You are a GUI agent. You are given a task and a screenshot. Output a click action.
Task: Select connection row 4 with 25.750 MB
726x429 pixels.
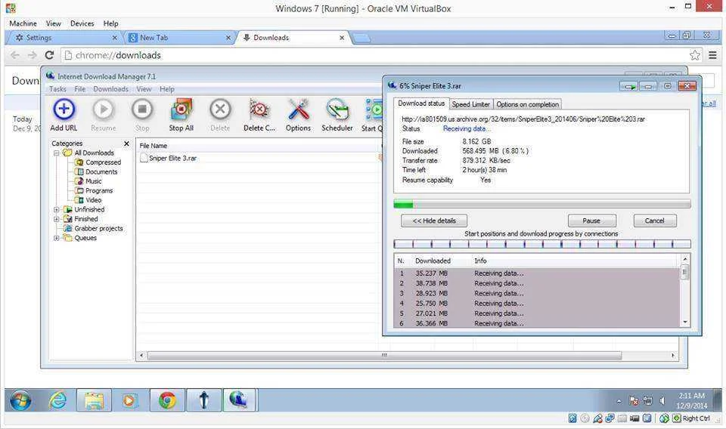click(x=538, y=304)
